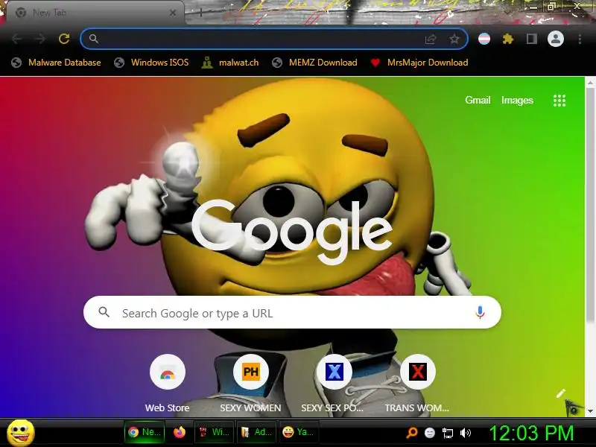Open Chrome's three-dot menu

click(x=580, y=39)
